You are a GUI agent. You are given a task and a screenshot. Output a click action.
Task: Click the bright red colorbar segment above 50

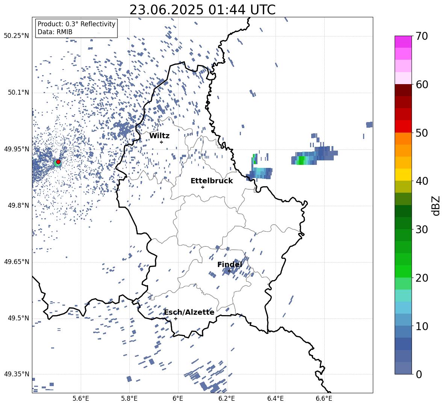(x=403, y=127)
